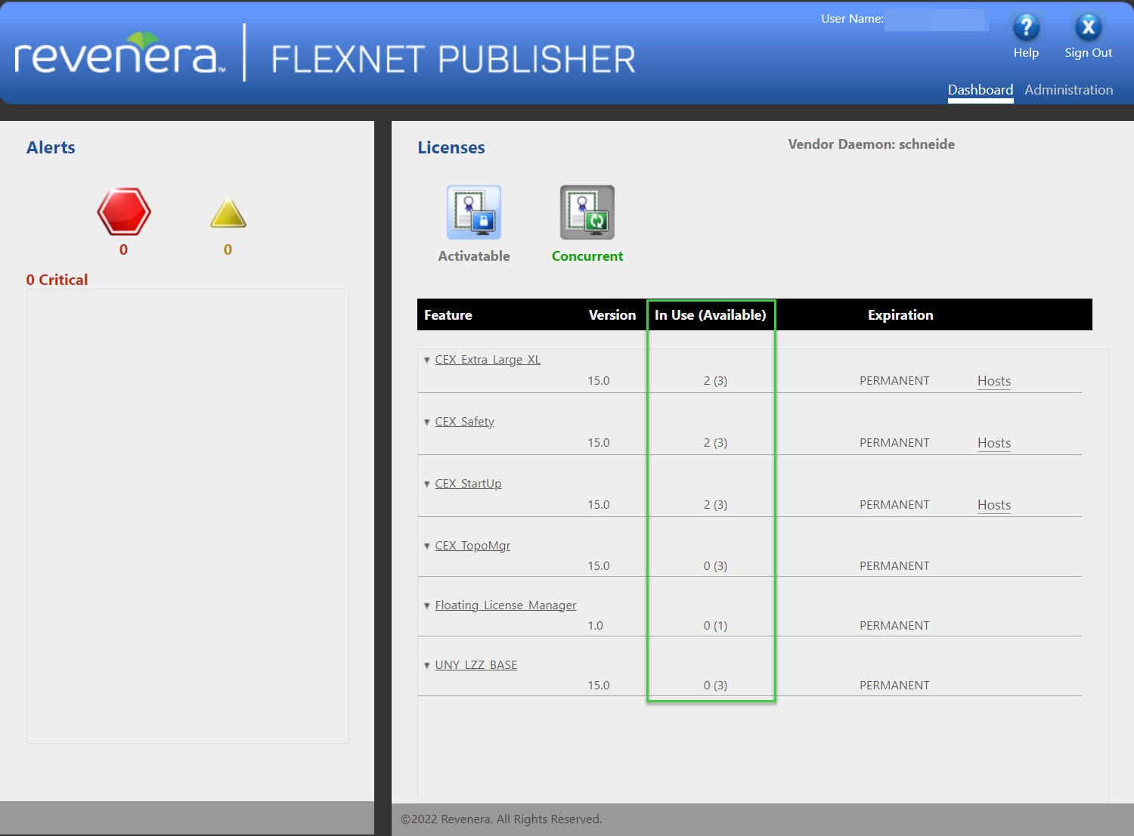This screenshot has height=836, width=1134.
Task: Collapse the CEX_TopoMgr feature arrow
Action: tap(427, 546)
